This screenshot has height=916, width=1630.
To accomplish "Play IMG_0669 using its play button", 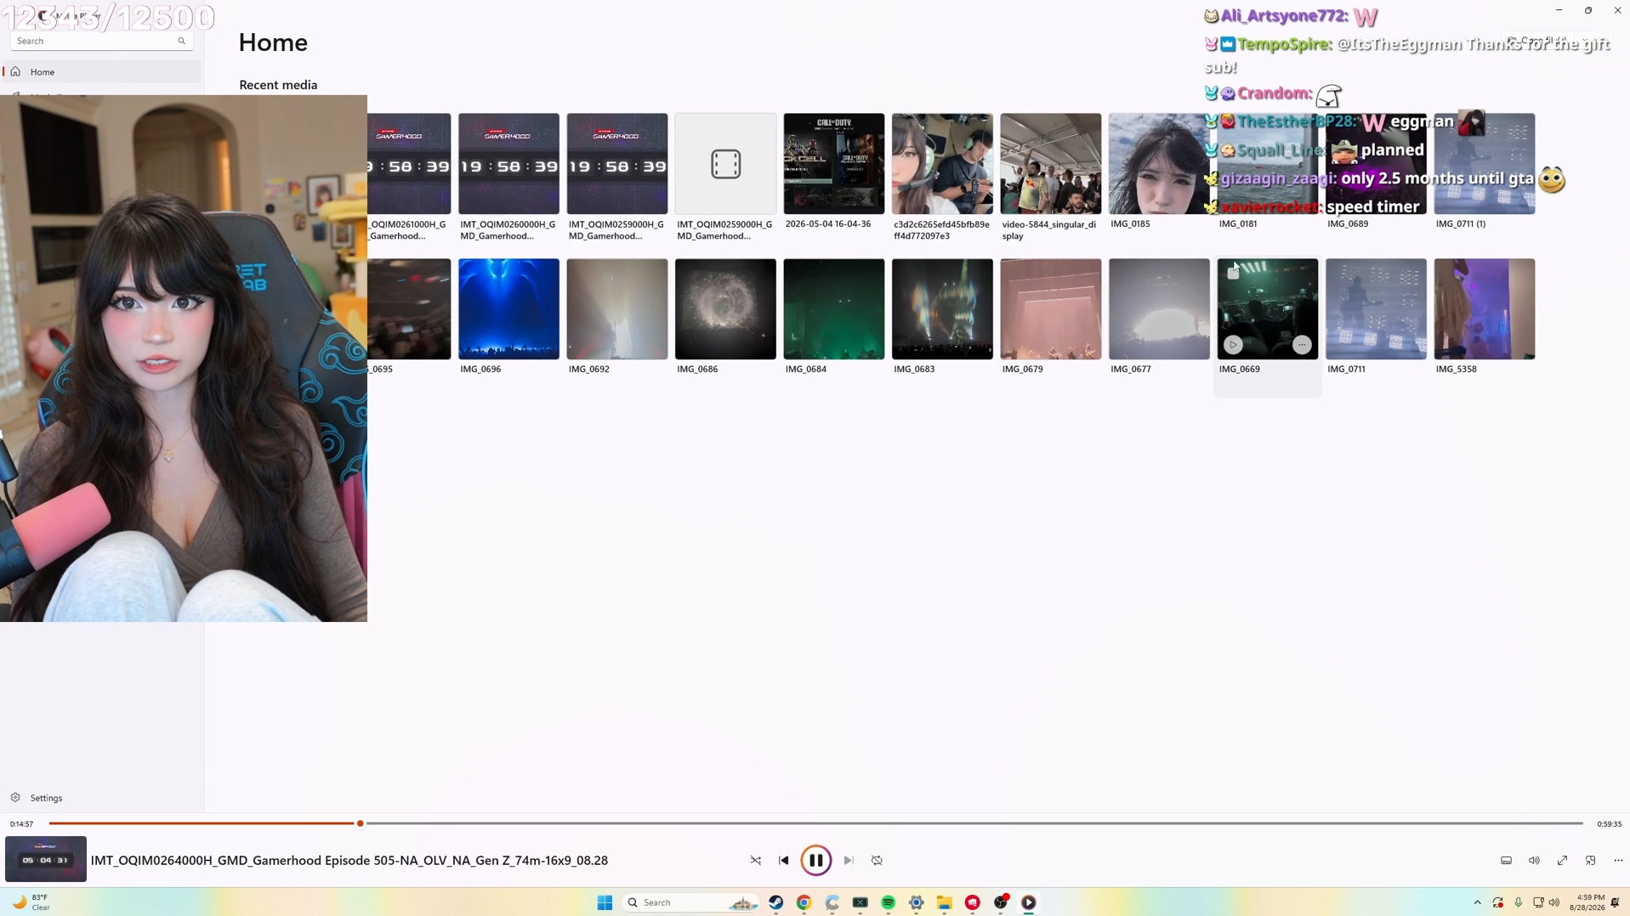I will 1233,344.
